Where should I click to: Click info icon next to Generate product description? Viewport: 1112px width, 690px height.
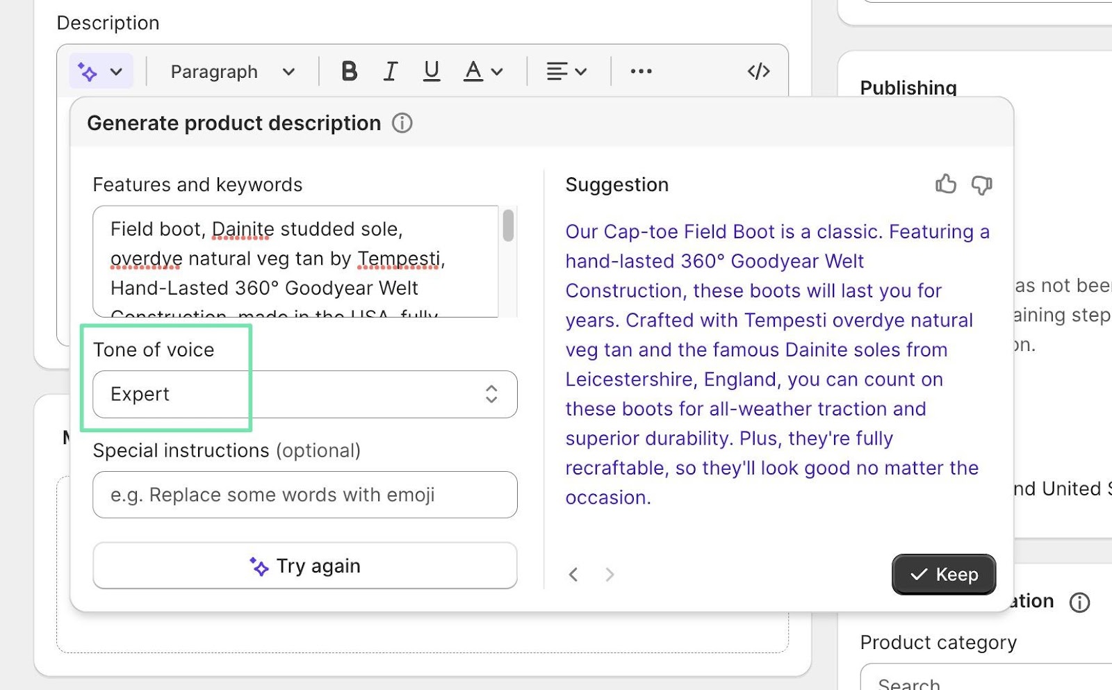pos(402,123)
